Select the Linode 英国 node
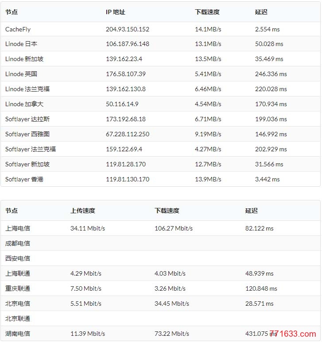322x342 pixels. 21,74
